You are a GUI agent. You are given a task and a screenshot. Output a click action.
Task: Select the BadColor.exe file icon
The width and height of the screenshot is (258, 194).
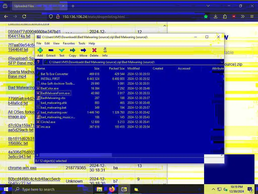coord(38,88)
